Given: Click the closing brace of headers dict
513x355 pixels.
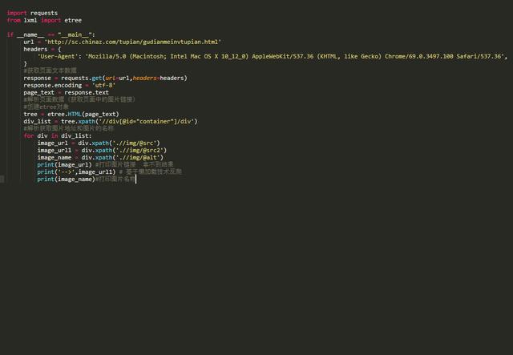Looking at the screenshot, I should coord(26,63).
